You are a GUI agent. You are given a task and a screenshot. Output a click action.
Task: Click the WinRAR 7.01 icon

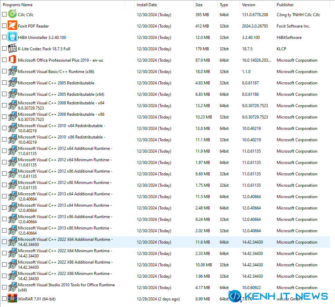(12, 298)
